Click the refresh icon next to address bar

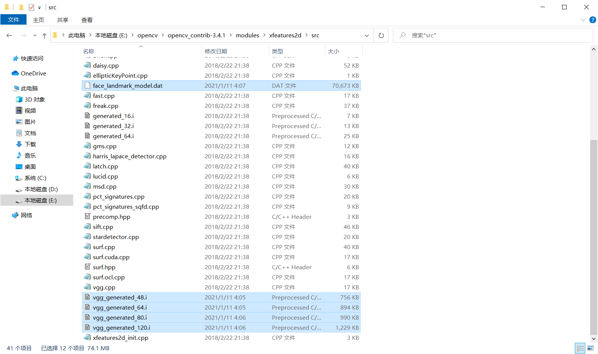[381, 35]
